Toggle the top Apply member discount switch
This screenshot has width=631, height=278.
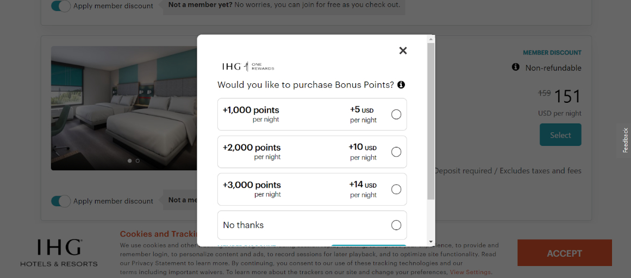pos(61,6)
